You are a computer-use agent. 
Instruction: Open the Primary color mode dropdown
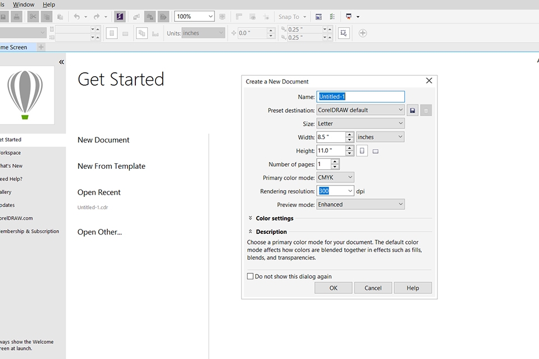pos(335,178)
